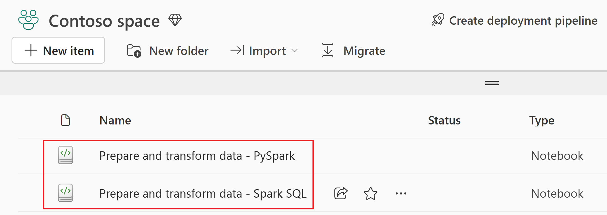Open the Spark SQL notebook icon
Image resolution: width=607 pixels, height=215 pixels.
pos(65,193)
